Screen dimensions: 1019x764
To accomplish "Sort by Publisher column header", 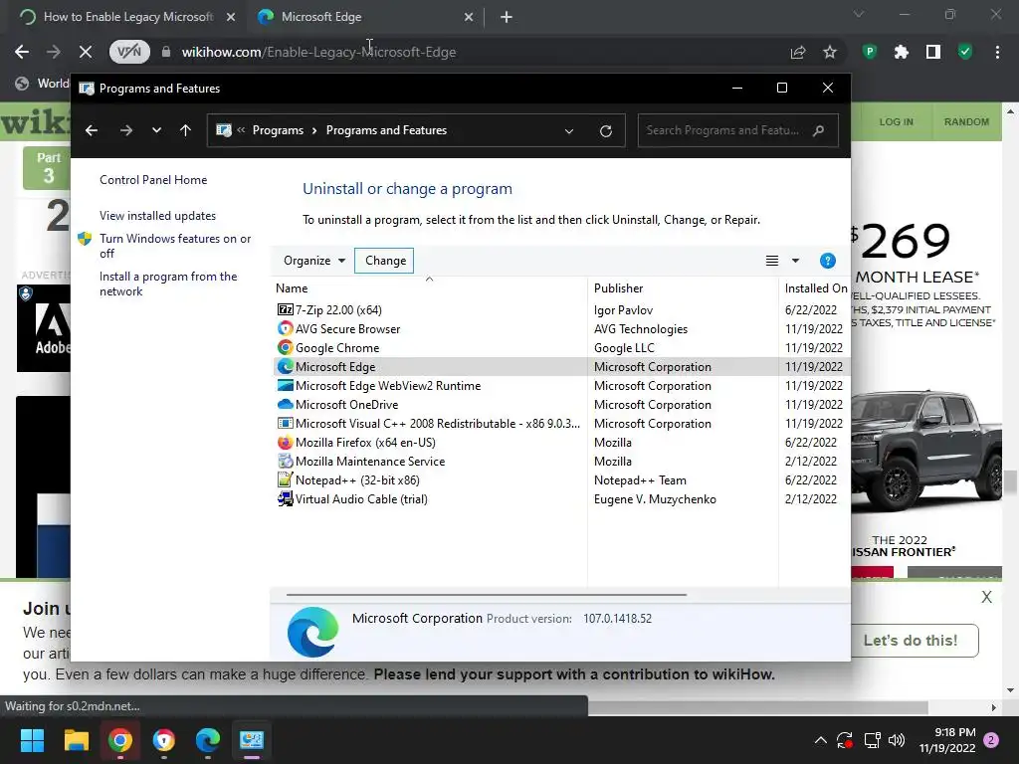I will tap(683, 288).
